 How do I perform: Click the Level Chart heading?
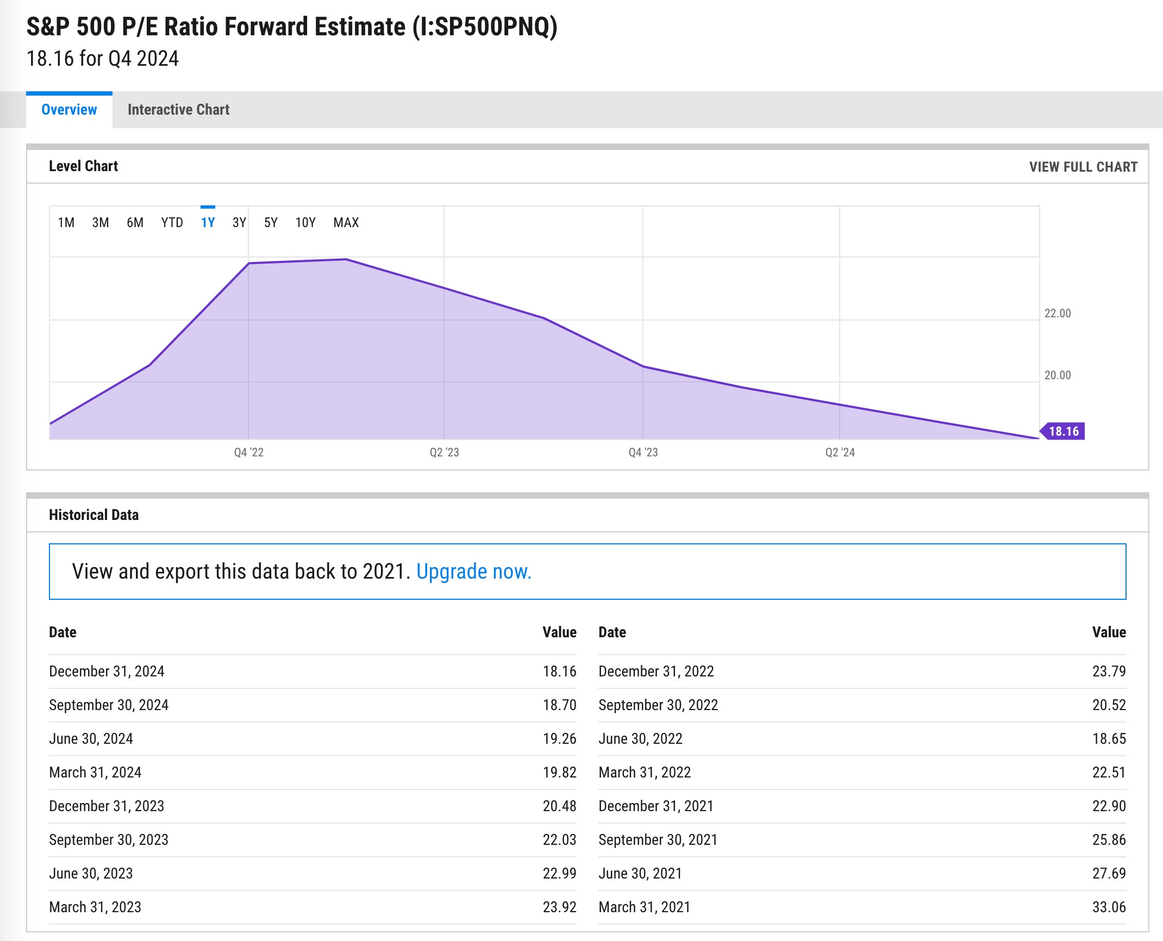click(x=83, y=166)
